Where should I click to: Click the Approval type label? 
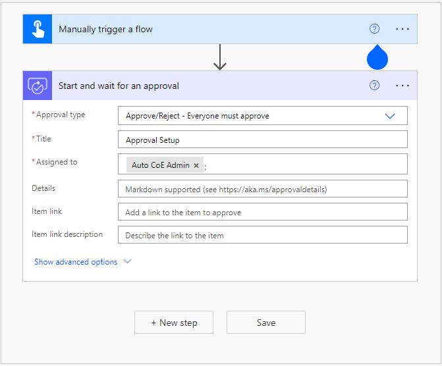pos(61,115)
